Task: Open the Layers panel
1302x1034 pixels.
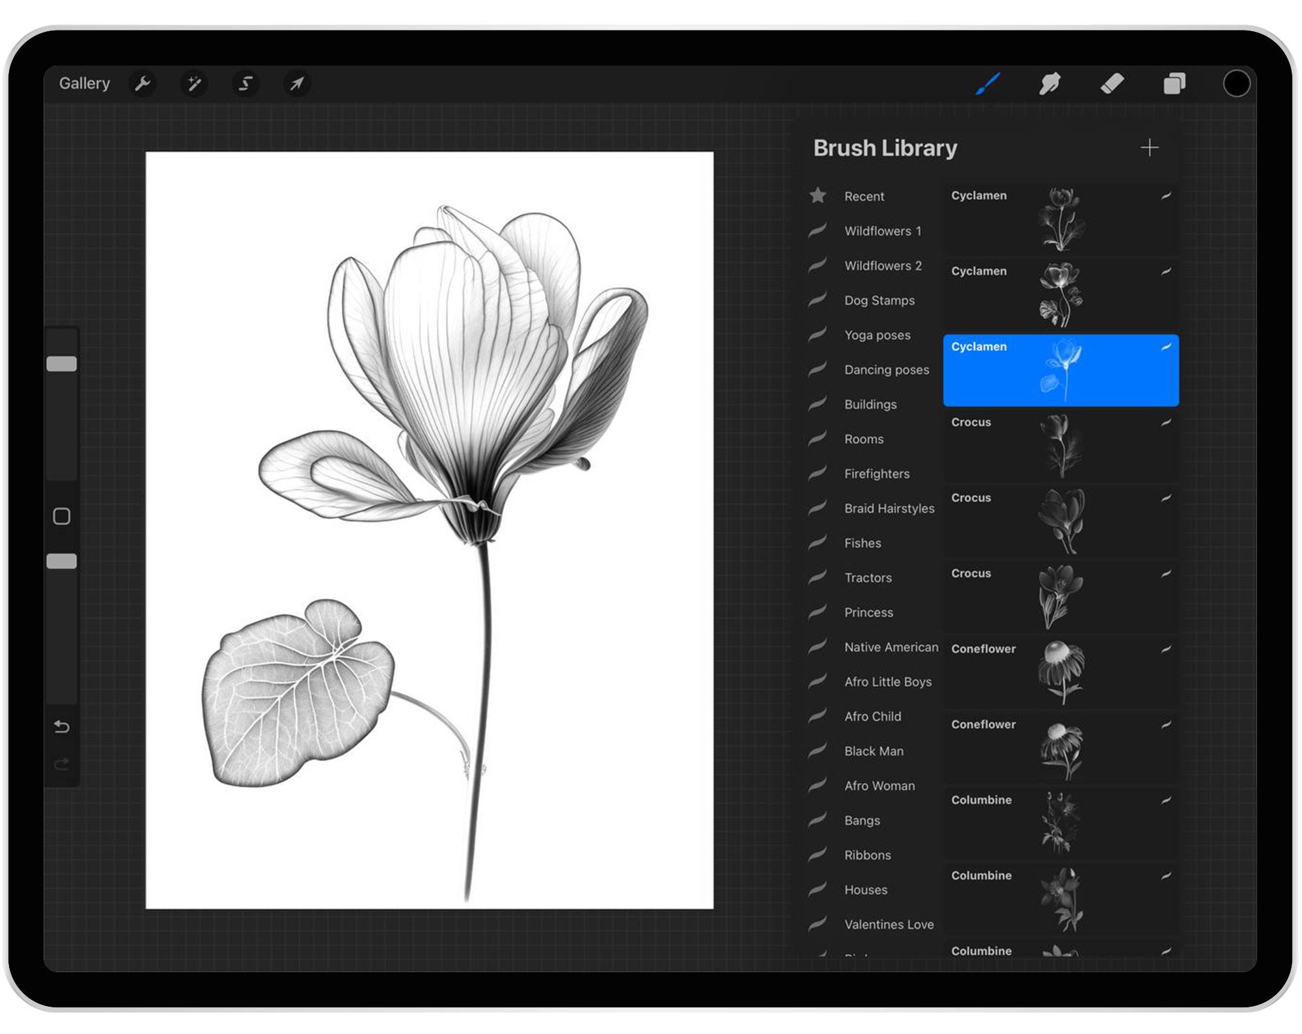Action: 1174,83
